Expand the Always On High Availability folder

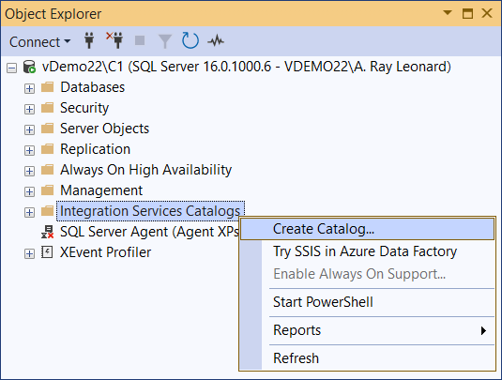pos(29,171)
